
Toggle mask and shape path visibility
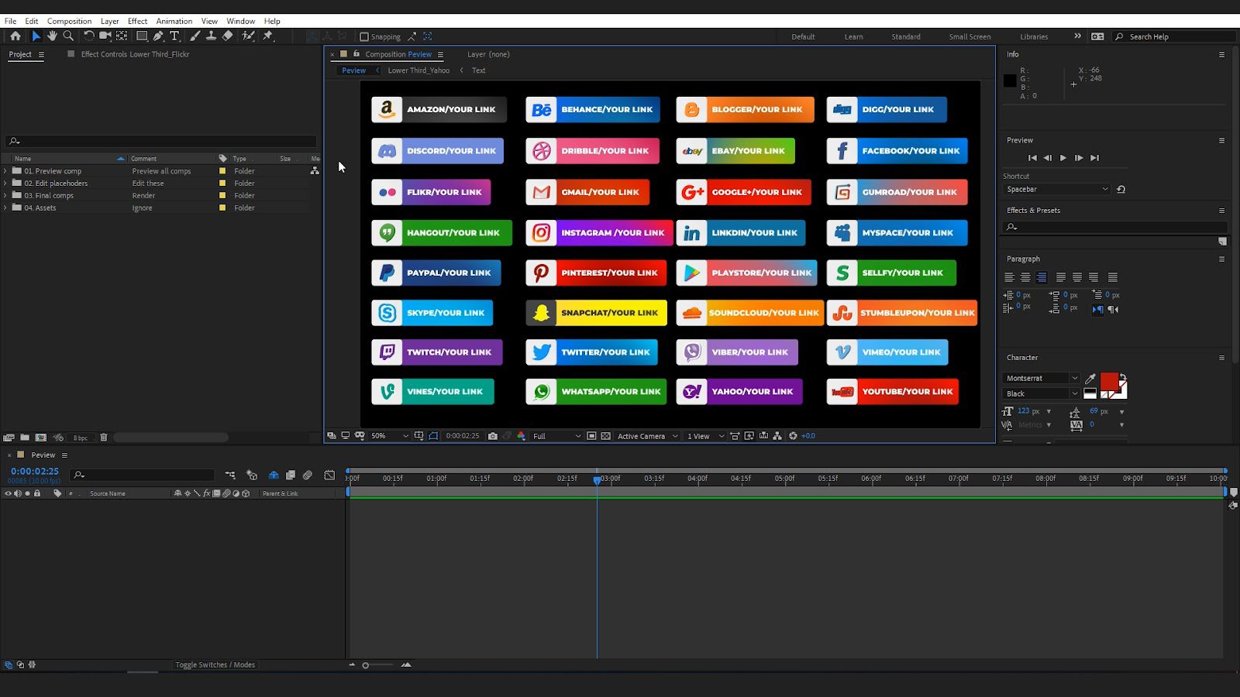(433, 436)
